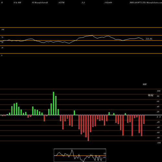The height and width of the screenshot is (162, 162).
Task: Click the 70 label on RSI axis
Action: coord(2,37)
